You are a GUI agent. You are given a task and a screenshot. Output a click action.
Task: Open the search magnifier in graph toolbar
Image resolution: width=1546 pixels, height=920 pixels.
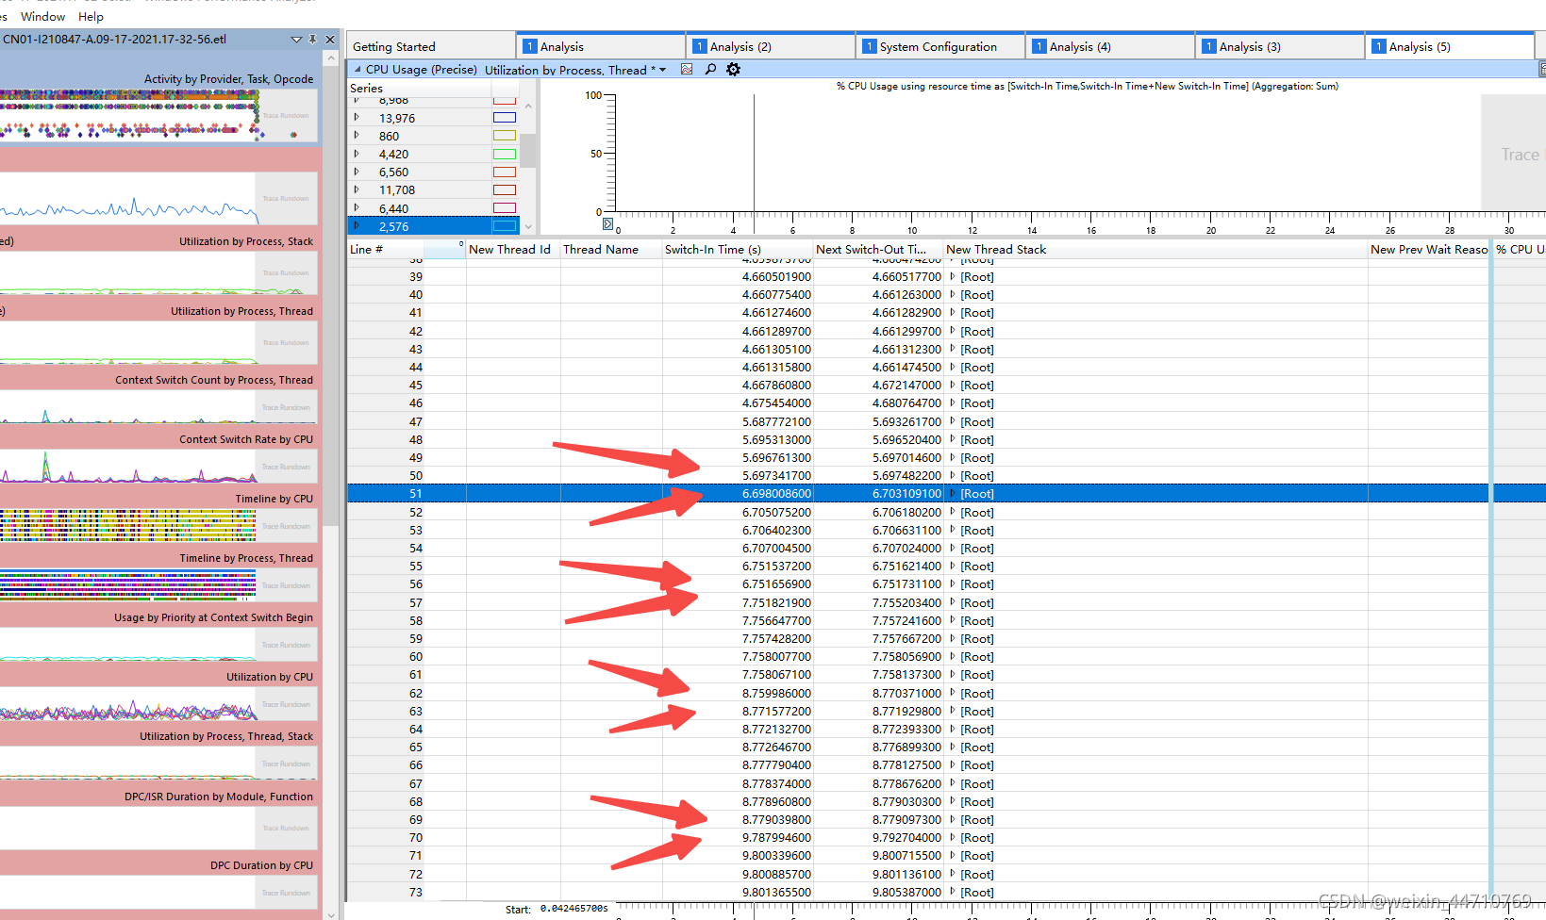[x=710, y=70]
